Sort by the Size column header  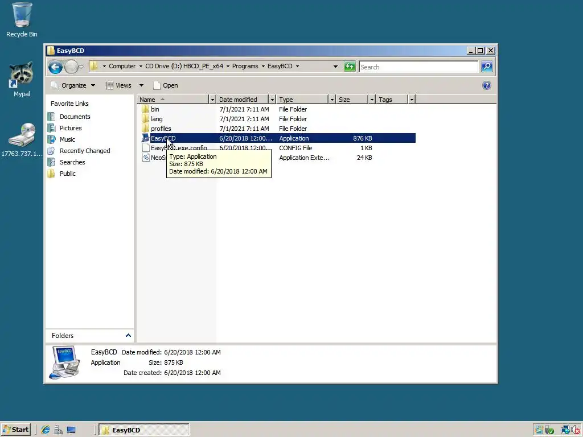352,100
